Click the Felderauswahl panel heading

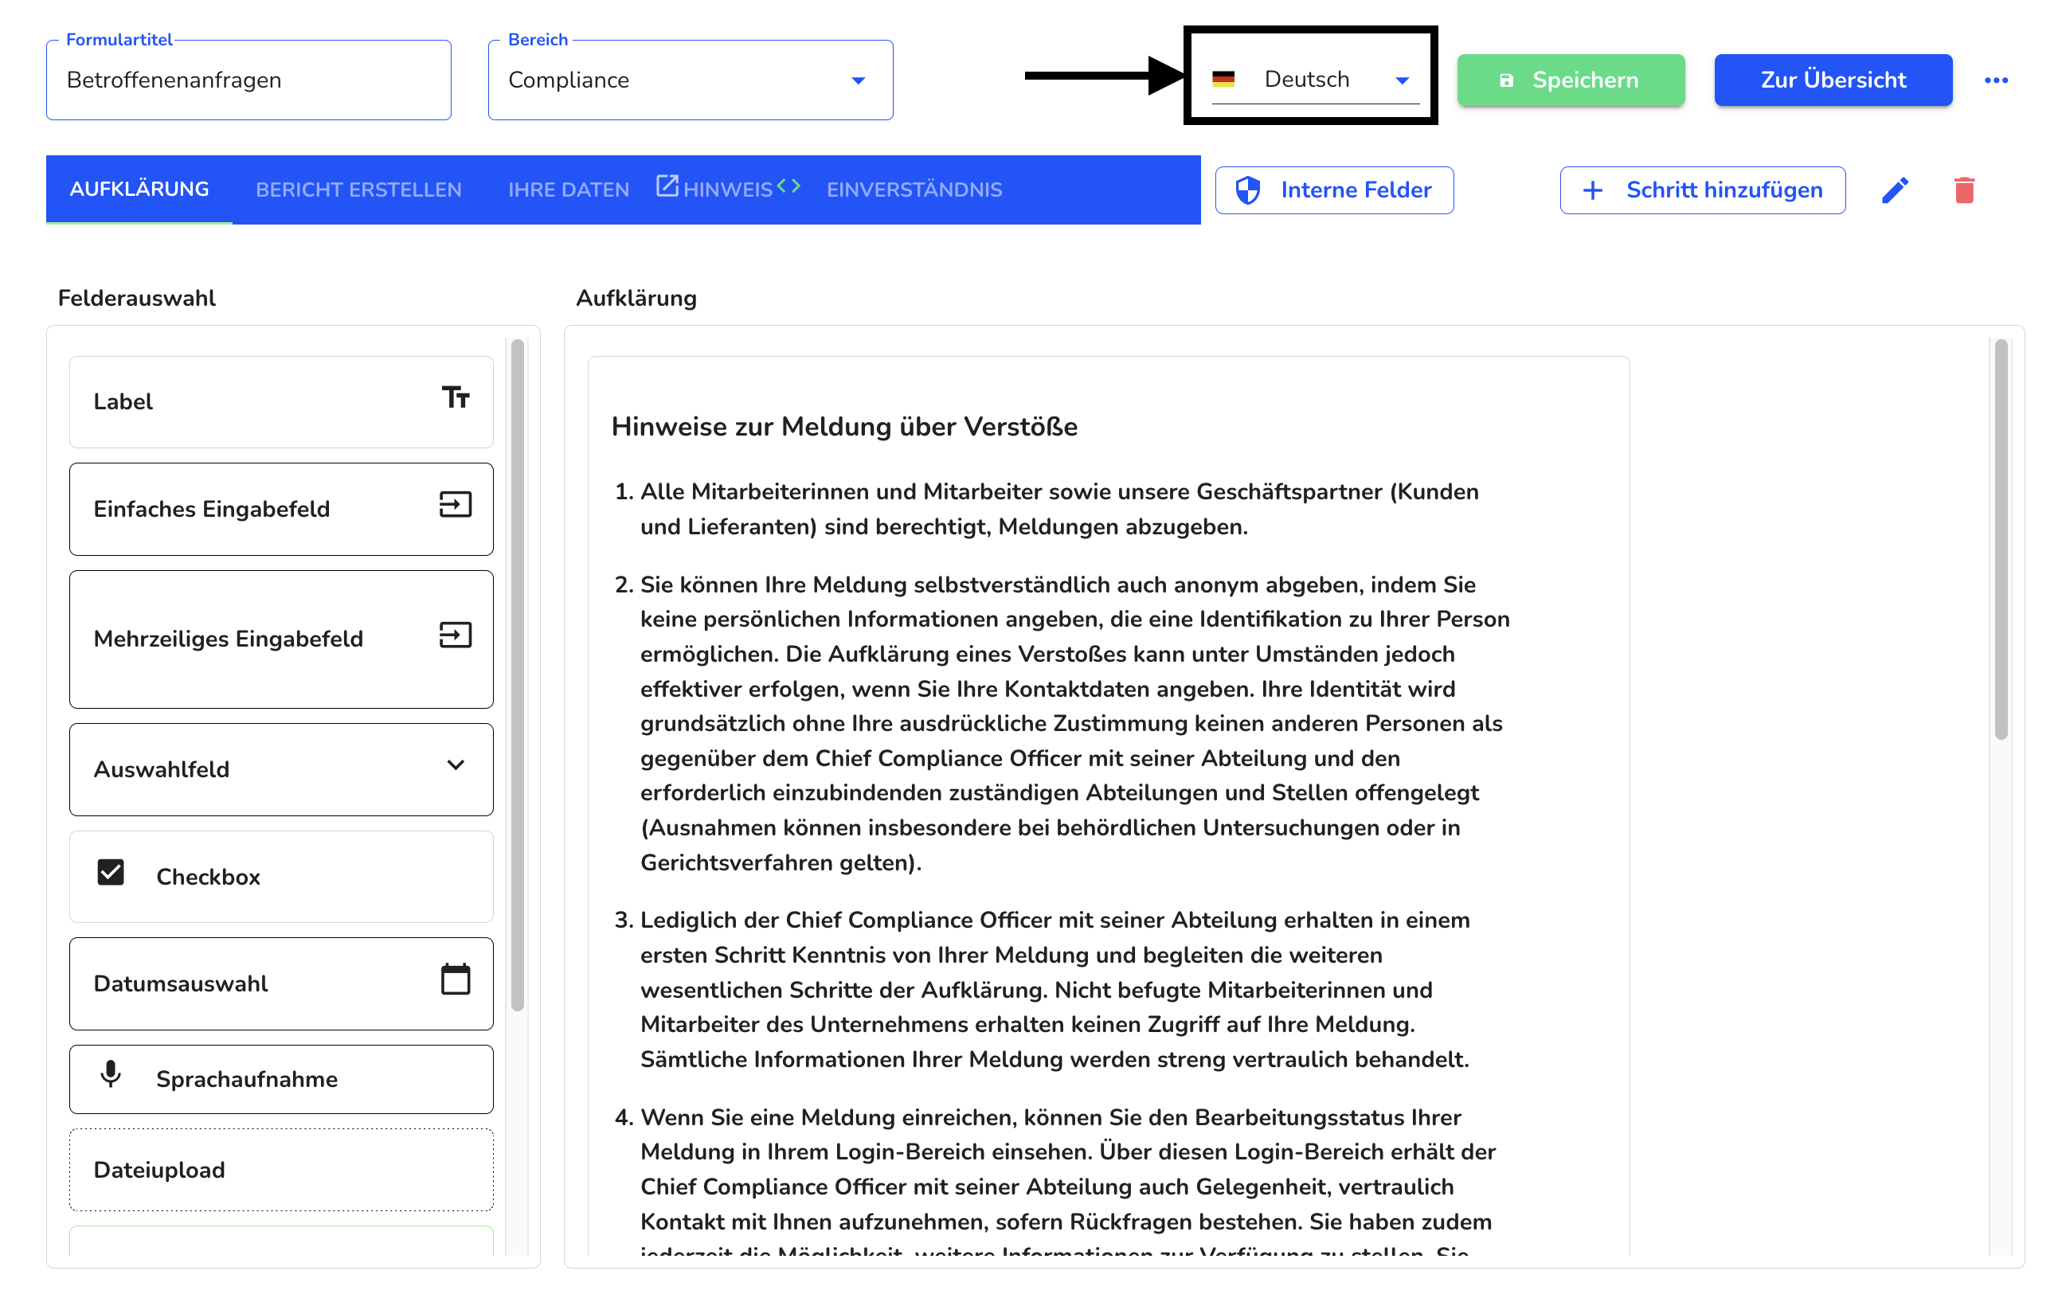pos(136,298)
